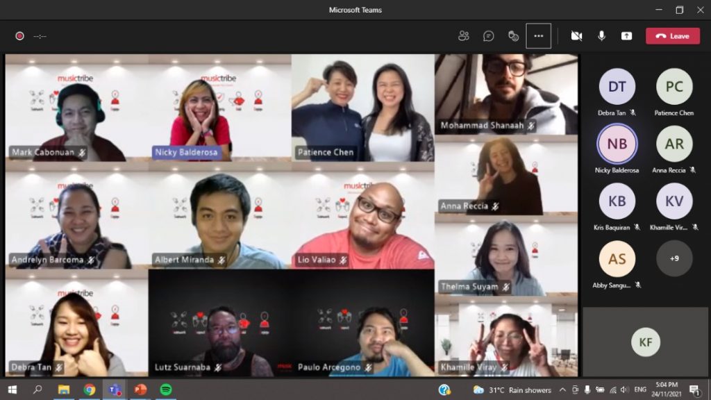Toggle the camera on

576,36
